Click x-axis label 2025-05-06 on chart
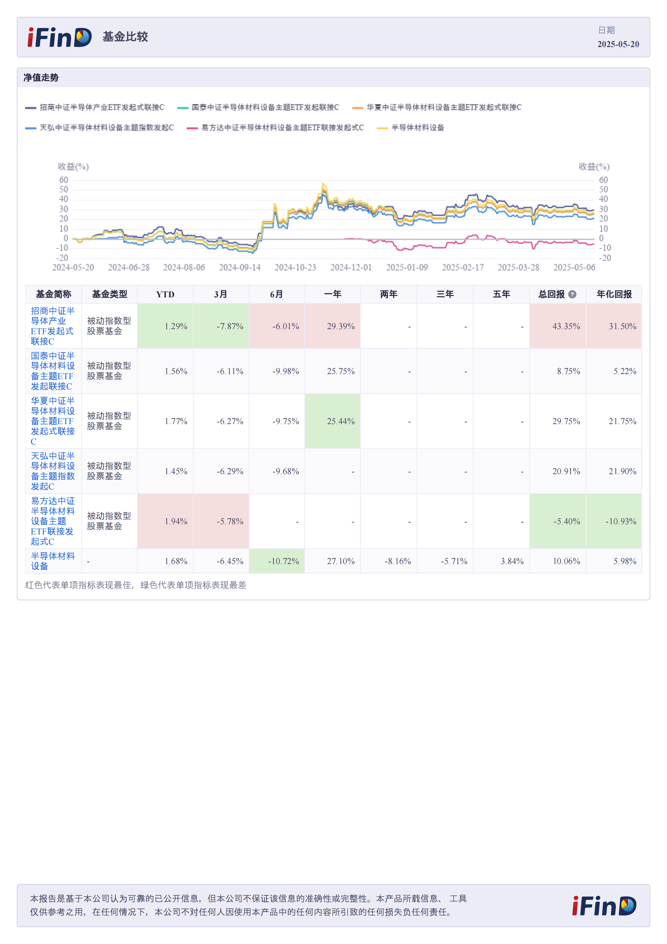 (574, 267)
